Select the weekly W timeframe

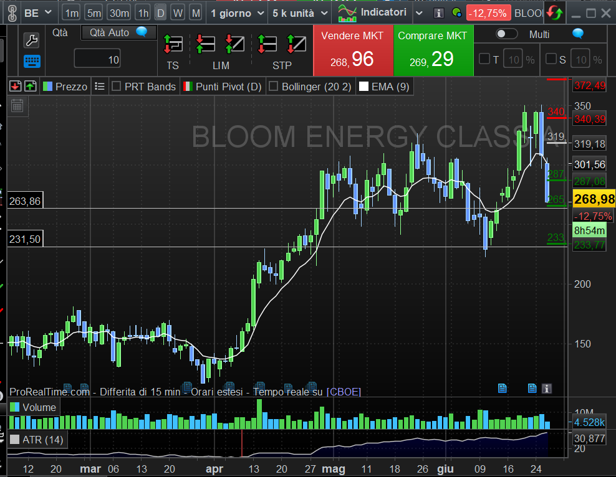[x=178, y=13]
